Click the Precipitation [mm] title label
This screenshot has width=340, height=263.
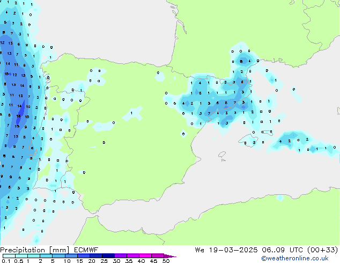pos(33,250)
